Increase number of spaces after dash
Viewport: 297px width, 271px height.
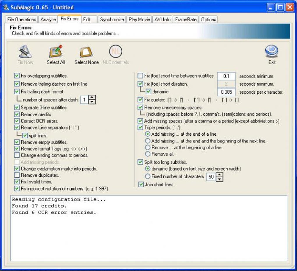click(x=92, y=97)
